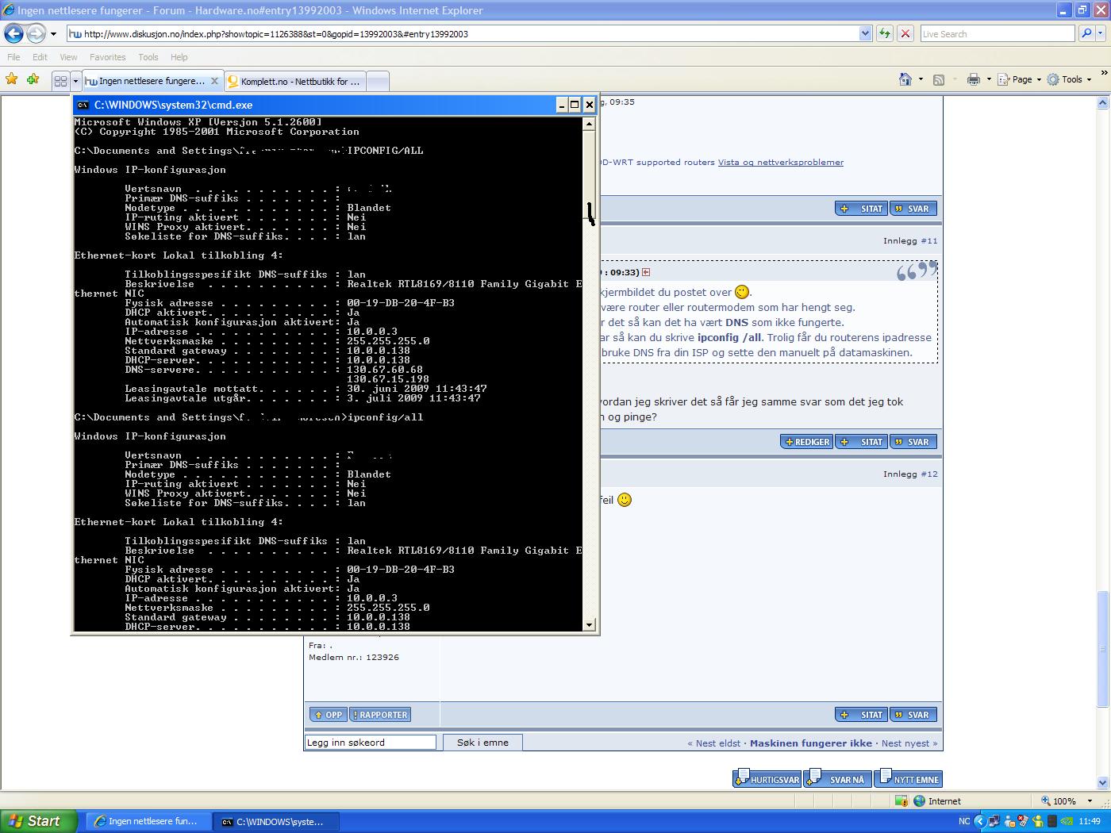Open the Maskinen fungerer ikke link
Screen dimensions: 1111x833
(811, 743)
